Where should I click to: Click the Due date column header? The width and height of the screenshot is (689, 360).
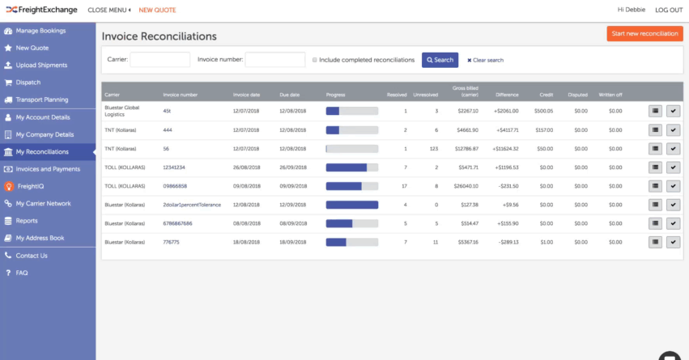click(x=290, y=95)
